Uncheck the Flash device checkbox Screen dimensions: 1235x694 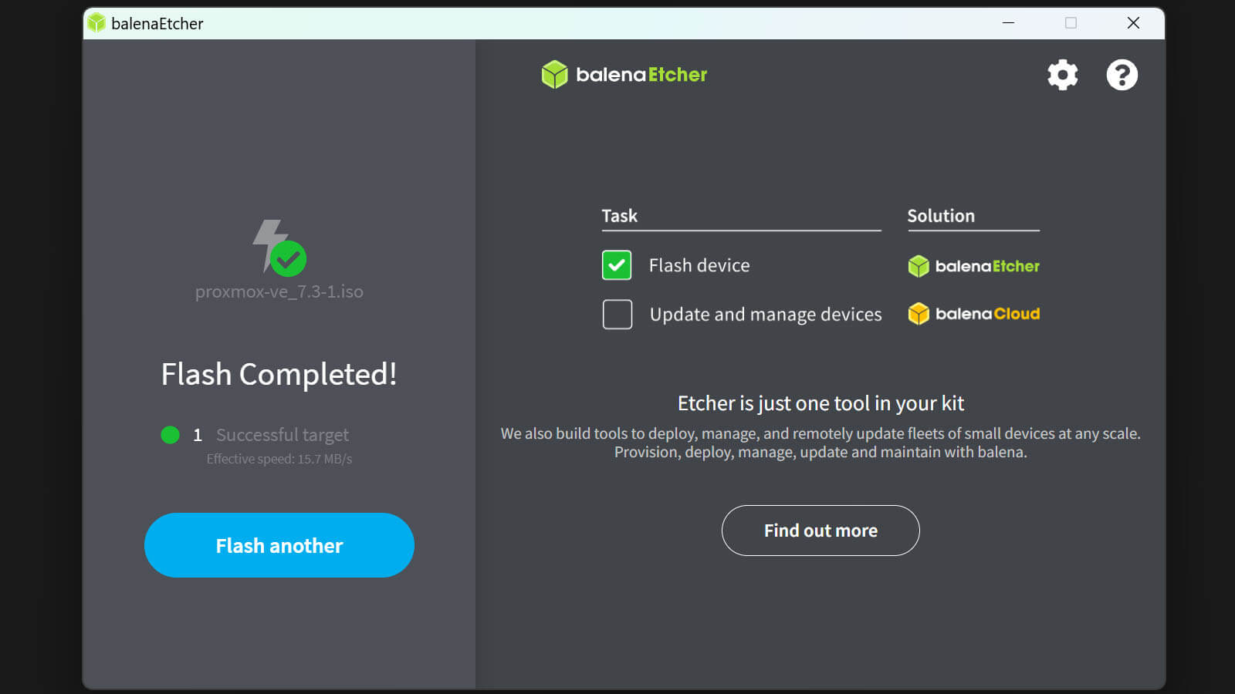pyautogui.click(x=617, y=265)
